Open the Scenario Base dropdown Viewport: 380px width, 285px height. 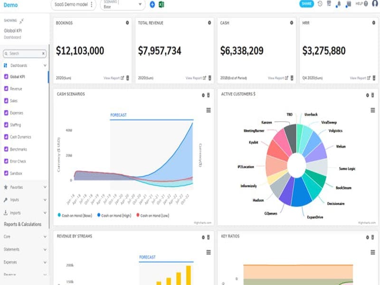point(123,5)
